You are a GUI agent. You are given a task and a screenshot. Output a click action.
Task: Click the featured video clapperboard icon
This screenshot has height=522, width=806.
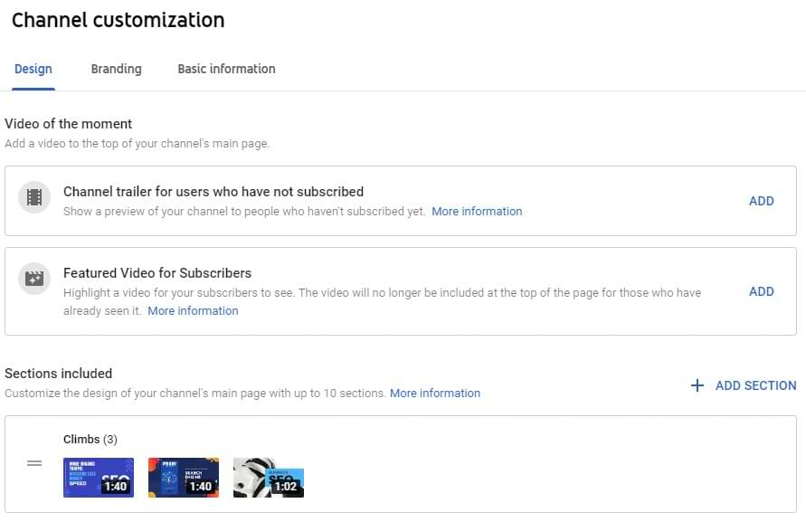(34, 279)
